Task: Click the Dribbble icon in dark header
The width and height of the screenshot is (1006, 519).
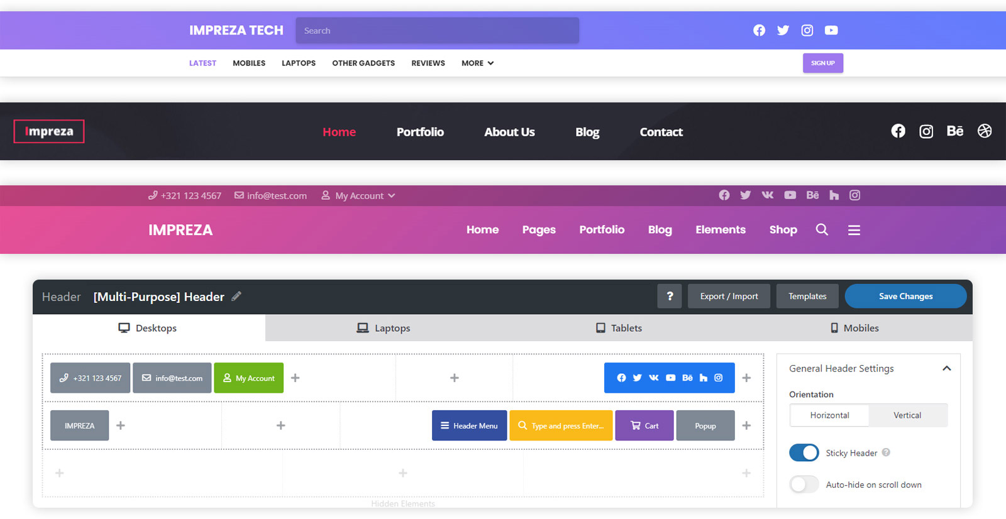Action: (985, 131)
